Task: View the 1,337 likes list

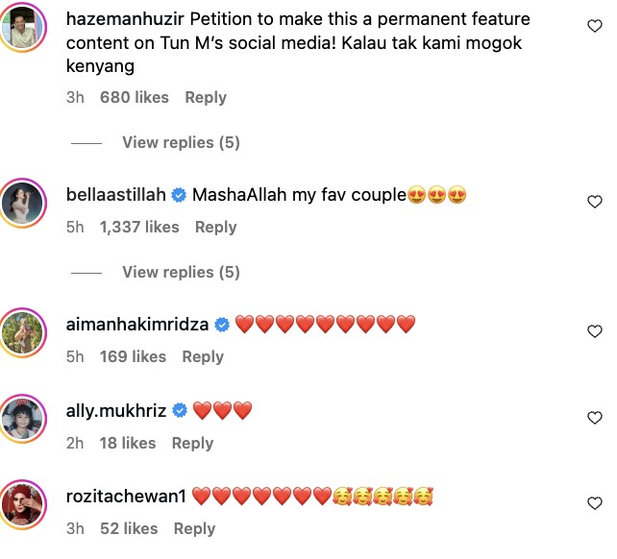Action: [x=139, y=227]
